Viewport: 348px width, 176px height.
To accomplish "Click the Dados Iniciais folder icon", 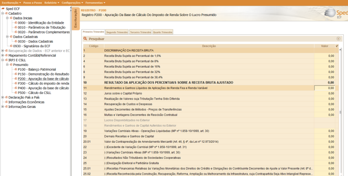I will tap(11, 18).
